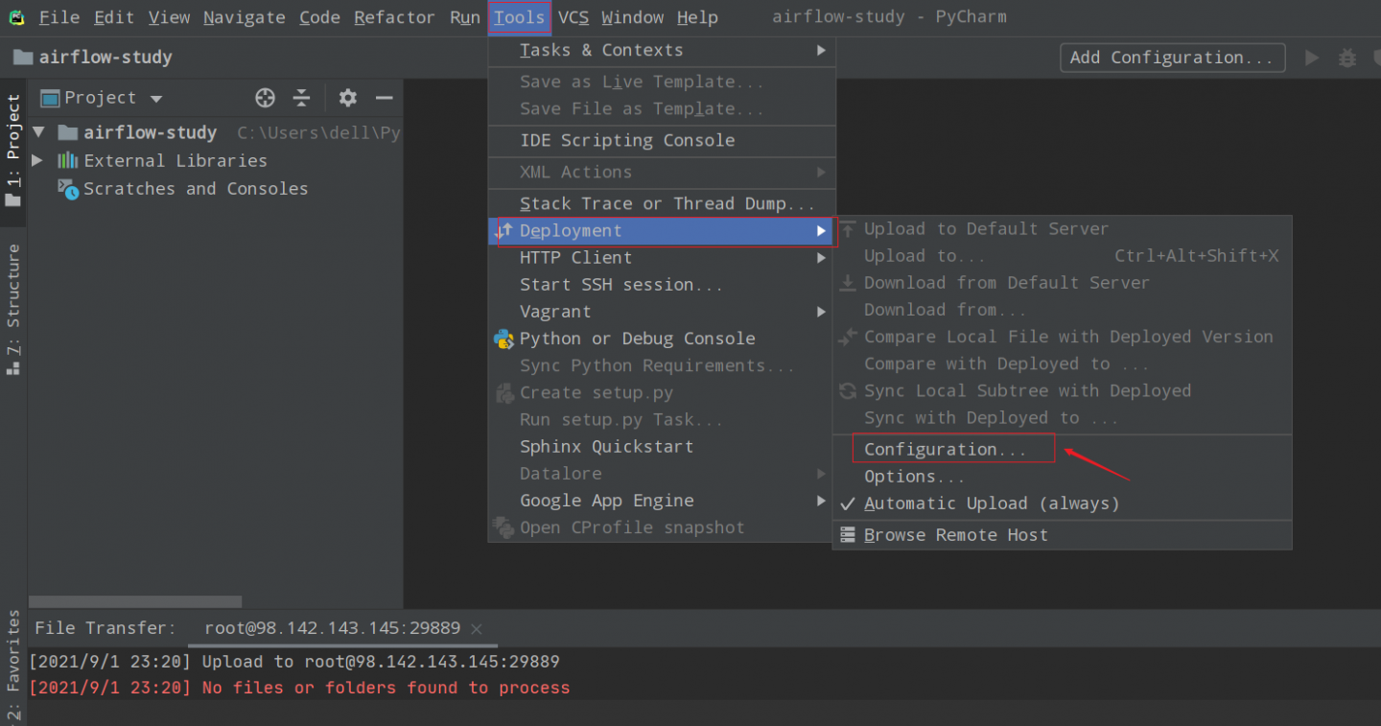Viewport: 1381px width, 726px height.
Task: Click the Project panel horizontal scrollbar
Action: pyautogui.click(x=134, y=601)
